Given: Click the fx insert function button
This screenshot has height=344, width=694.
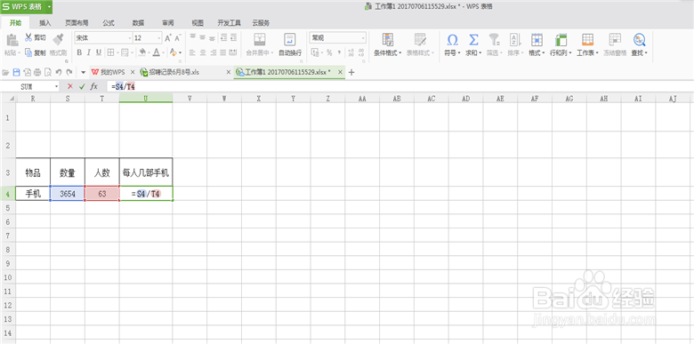Looking at the screenshot, I should 93,86.
